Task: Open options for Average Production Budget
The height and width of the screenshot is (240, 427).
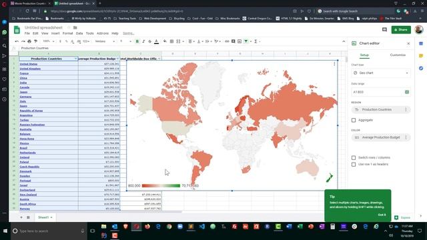Action: 406,137
